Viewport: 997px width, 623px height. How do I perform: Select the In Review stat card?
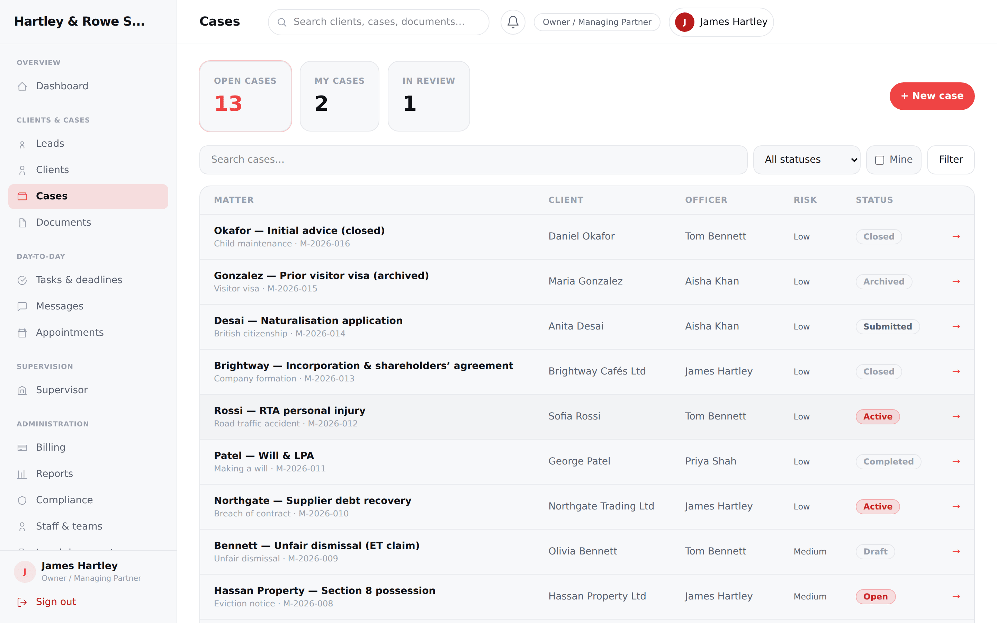[429, 97]
